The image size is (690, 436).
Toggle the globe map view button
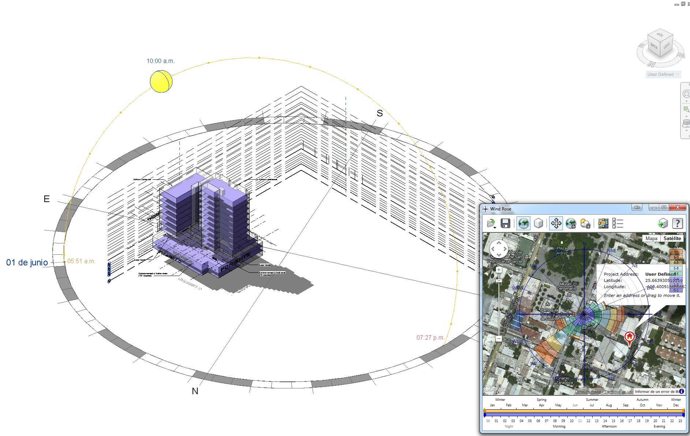click(x=523, y=223)
